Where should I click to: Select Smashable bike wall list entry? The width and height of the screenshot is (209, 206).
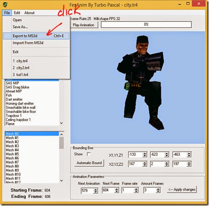pyautogui.click(x=32, y=107)
